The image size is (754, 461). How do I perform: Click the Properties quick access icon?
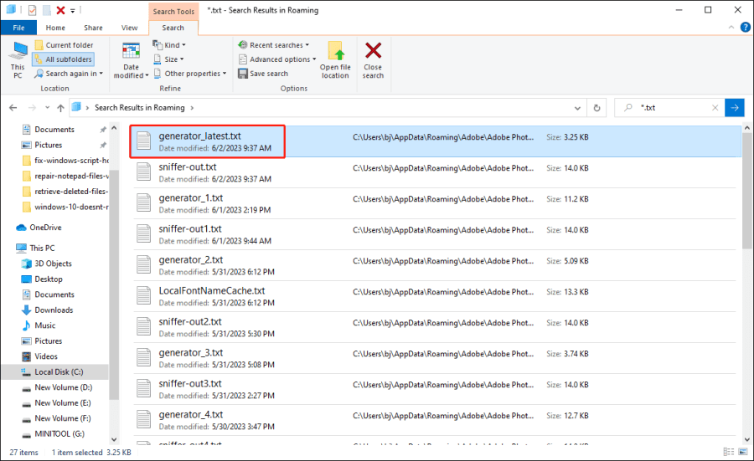32,10
